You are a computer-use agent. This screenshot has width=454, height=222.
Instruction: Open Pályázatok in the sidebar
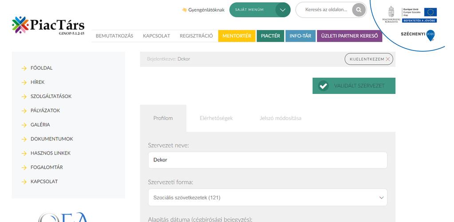point(45,111)
